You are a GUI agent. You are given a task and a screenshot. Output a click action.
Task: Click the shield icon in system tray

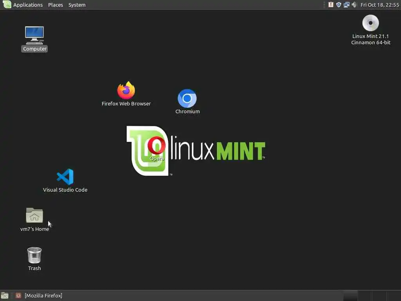(x=339, y=5)
